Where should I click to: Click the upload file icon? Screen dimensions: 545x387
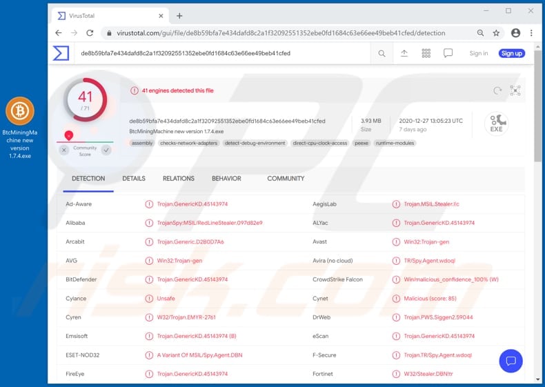[404, 53]
